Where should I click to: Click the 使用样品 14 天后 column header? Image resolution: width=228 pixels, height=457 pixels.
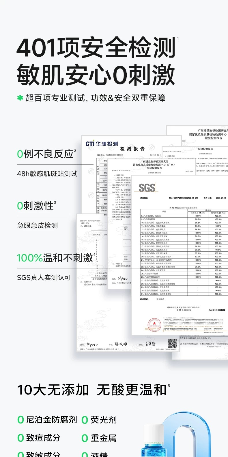coord(198,213)
